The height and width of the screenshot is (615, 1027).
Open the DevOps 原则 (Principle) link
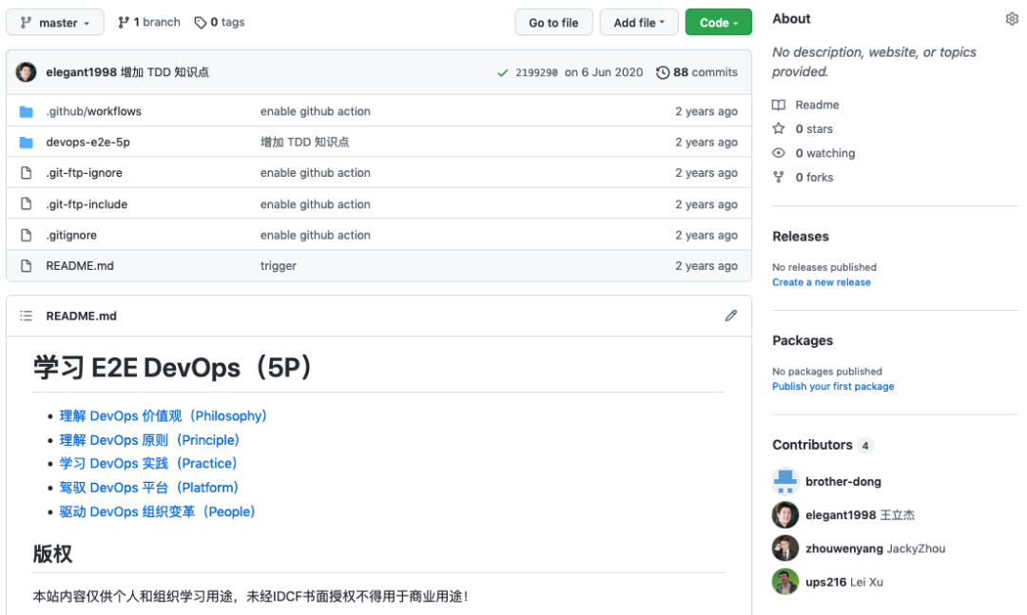149,440
